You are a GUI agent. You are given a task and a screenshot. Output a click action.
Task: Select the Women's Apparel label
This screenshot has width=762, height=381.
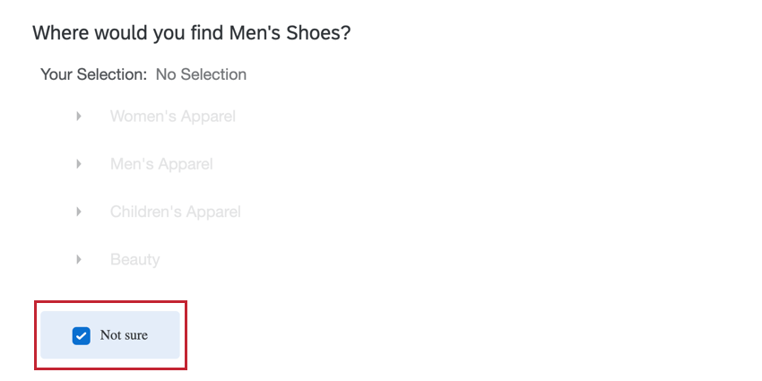(x=172, y=117)
